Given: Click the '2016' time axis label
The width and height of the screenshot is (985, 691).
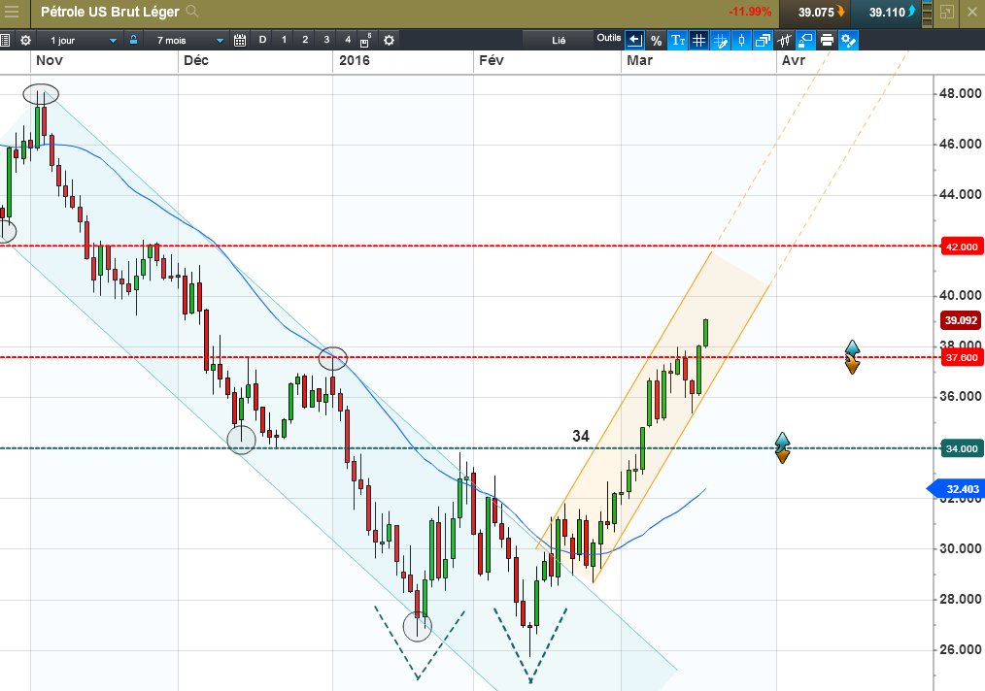Looking at the screenshot, I should coord(355,60).
